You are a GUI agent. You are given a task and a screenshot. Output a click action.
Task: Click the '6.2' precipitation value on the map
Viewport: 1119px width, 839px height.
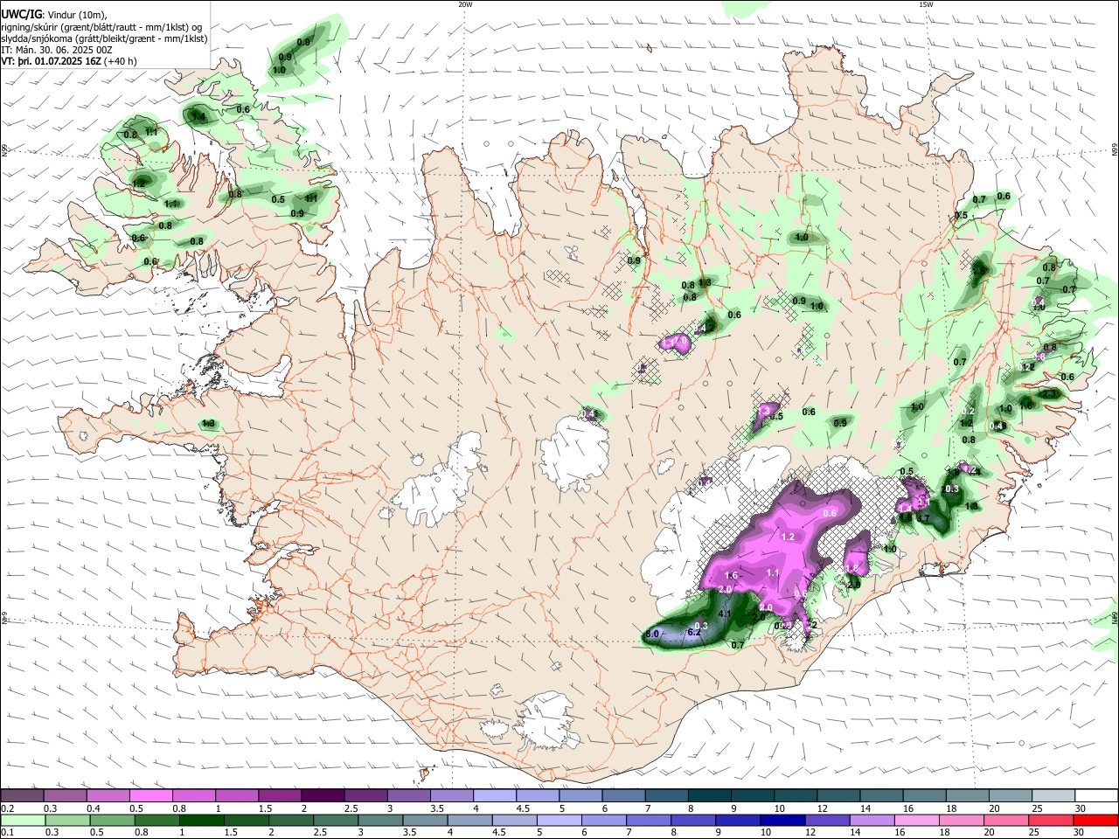point(696,631)
